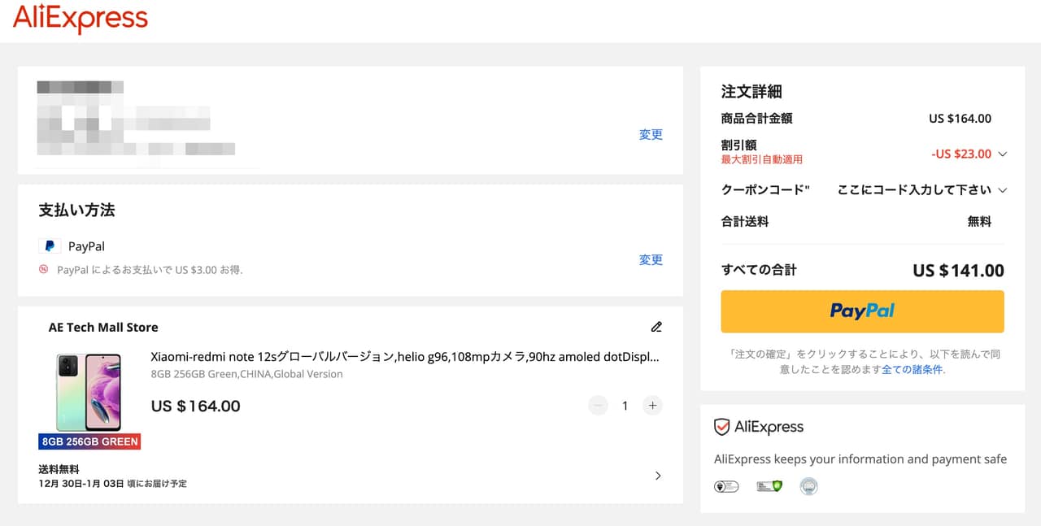The image size is (1041, 526).
Task: Click the Xiaomi Redmi Note 12S product thumbnail
Action: point(89,393)
